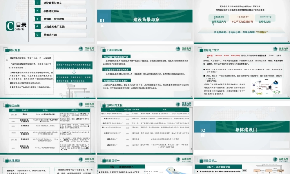290x174 pixels.
Task: Click the 湖北虚拟电厂 project row
Action: point(145,139)
